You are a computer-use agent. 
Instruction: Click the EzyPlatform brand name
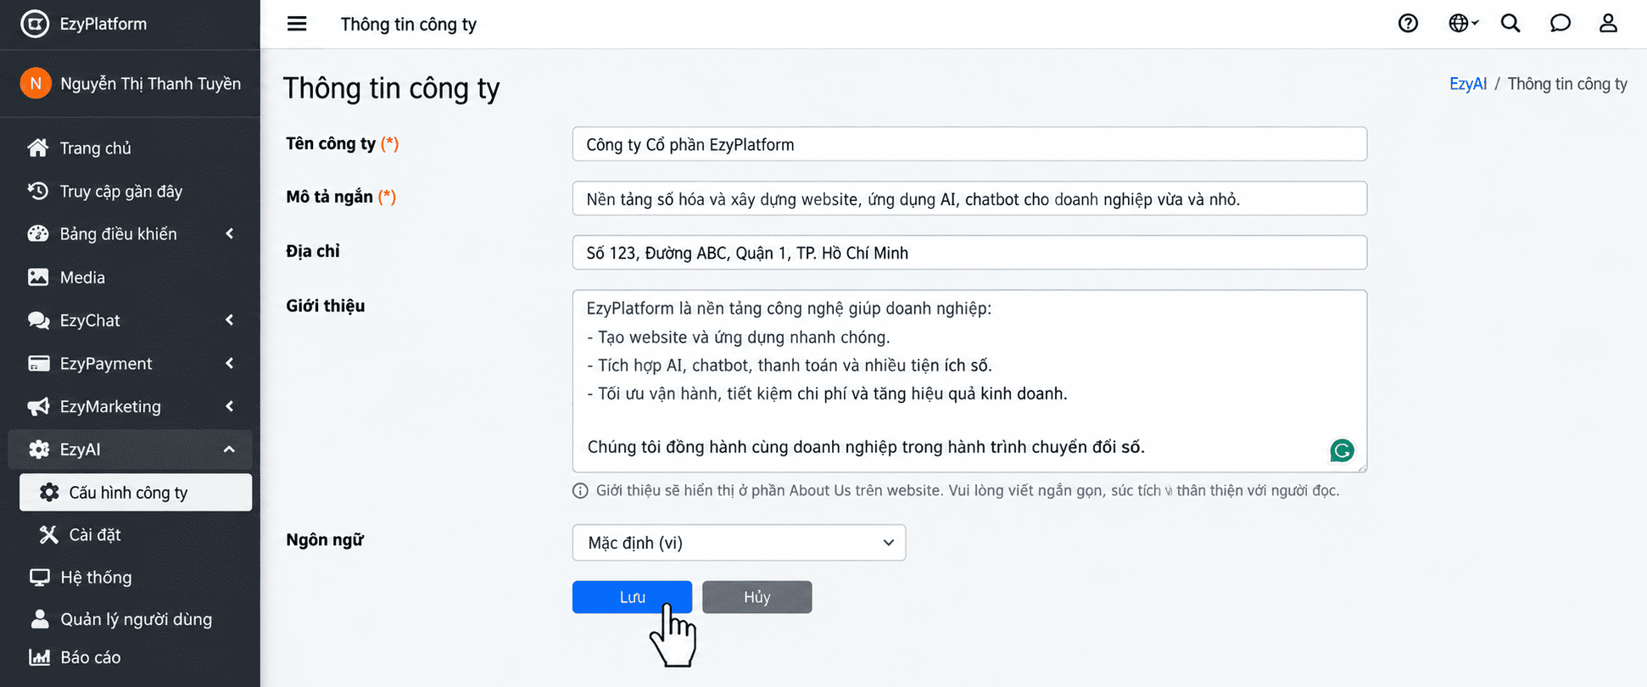(x=103, y=24)
